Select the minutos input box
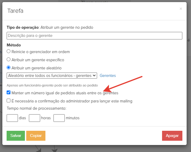The height and width of the screenshot is (152, 191). tap(59, 118)
